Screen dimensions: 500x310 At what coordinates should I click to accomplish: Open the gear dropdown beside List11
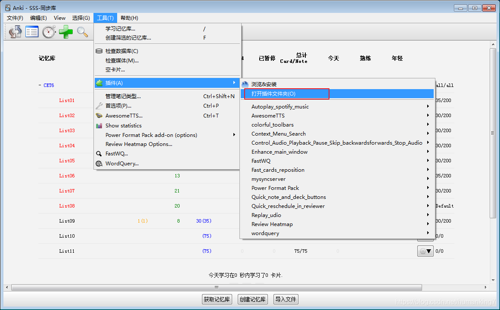click(x=425, y=251)
